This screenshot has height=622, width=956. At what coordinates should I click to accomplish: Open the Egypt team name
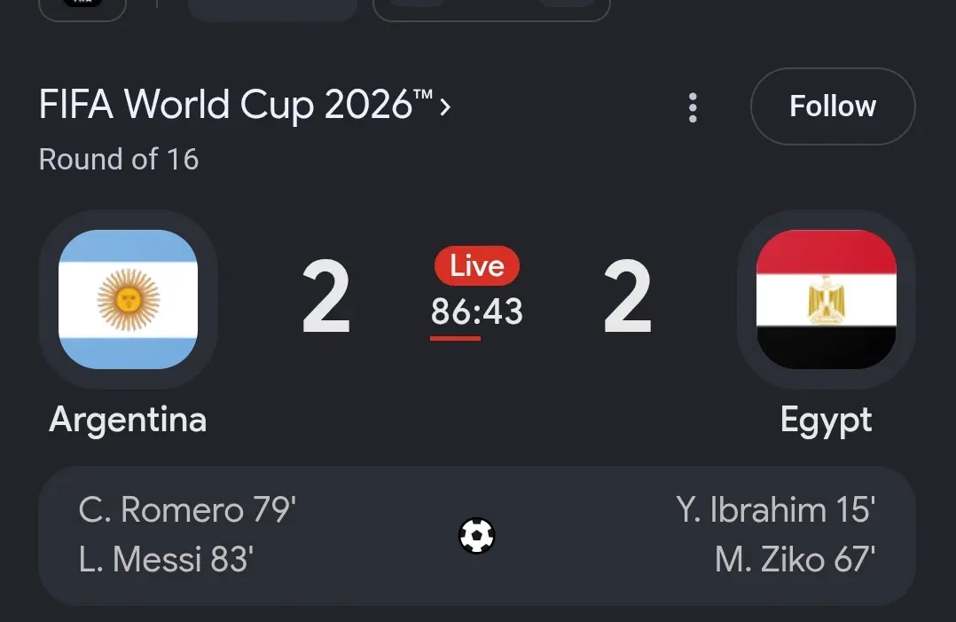pos(827,421)
